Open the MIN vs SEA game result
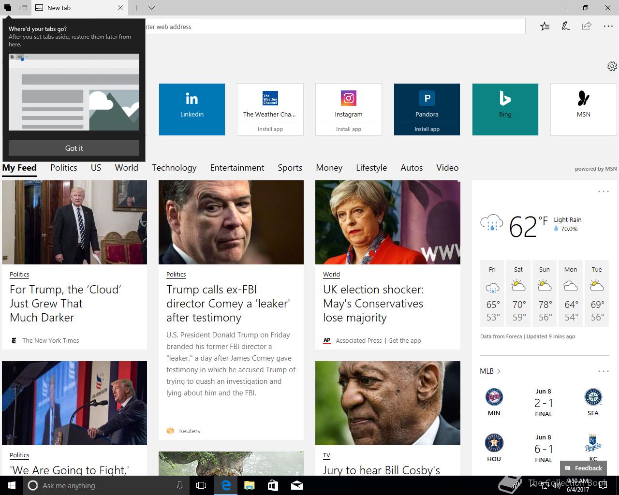619x495 pixels. coord(544,403)
